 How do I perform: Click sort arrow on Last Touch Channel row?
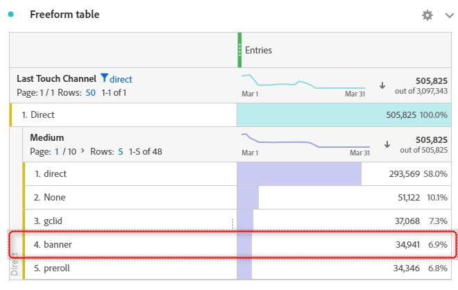click(x=382, y=85)
